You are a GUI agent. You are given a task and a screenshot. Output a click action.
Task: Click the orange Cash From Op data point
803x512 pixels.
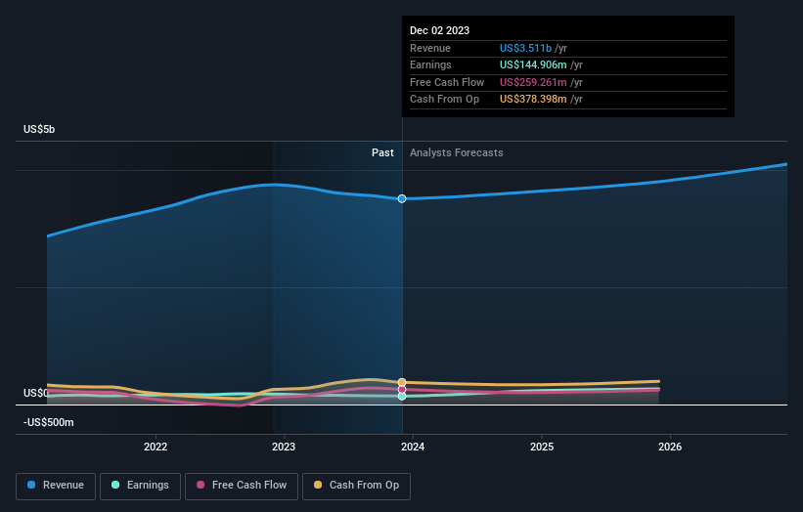[x=402, y=382]
